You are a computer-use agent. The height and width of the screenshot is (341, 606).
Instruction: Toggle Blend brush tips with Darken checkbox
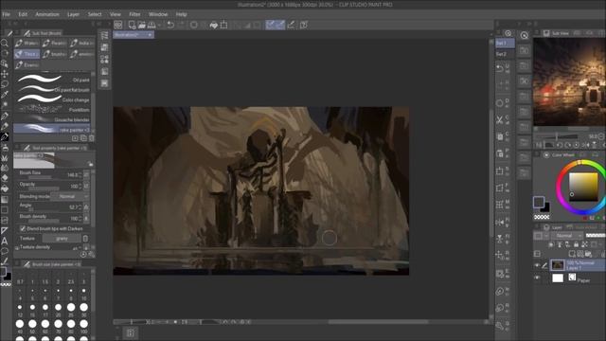[x=23, y=228]
